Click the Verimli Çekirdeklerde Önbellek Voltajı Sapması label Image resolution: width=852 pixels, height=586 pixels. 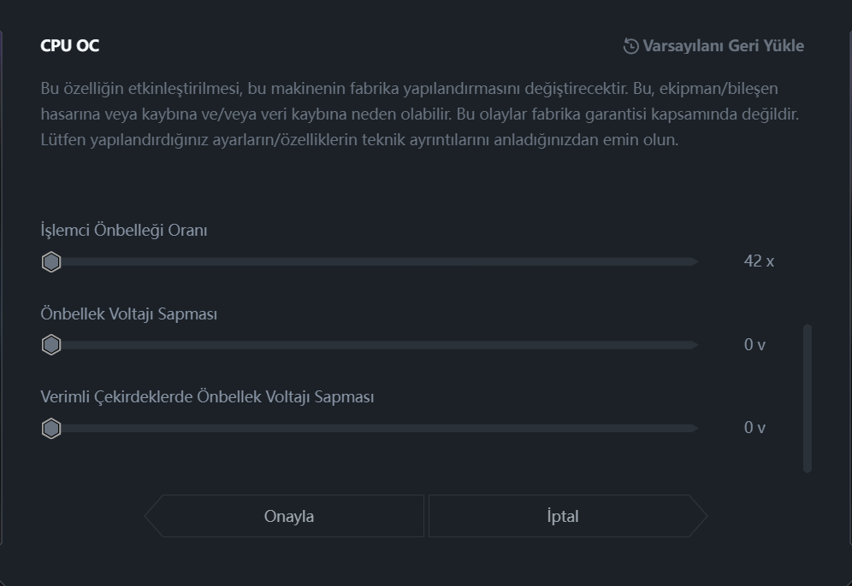[207, 396]
